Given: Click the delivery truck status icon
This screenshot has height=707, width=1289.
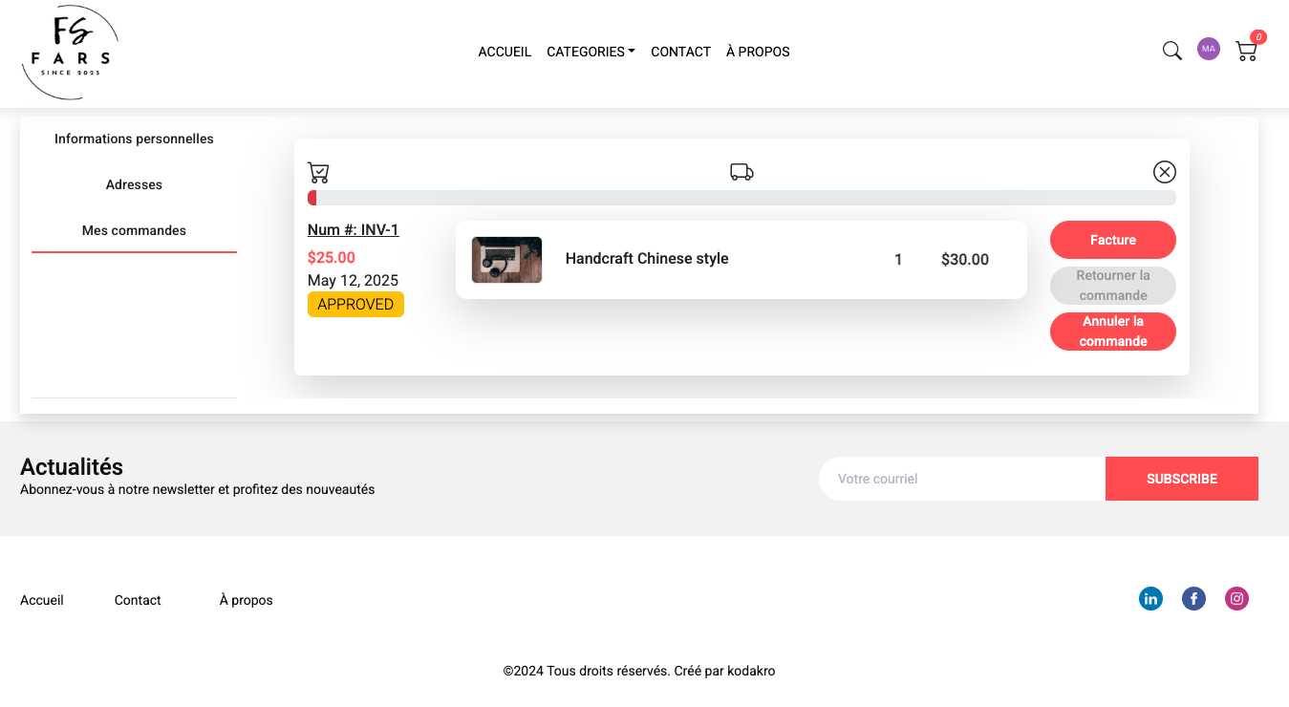Looking at the screenshot, I should [741, 172].
